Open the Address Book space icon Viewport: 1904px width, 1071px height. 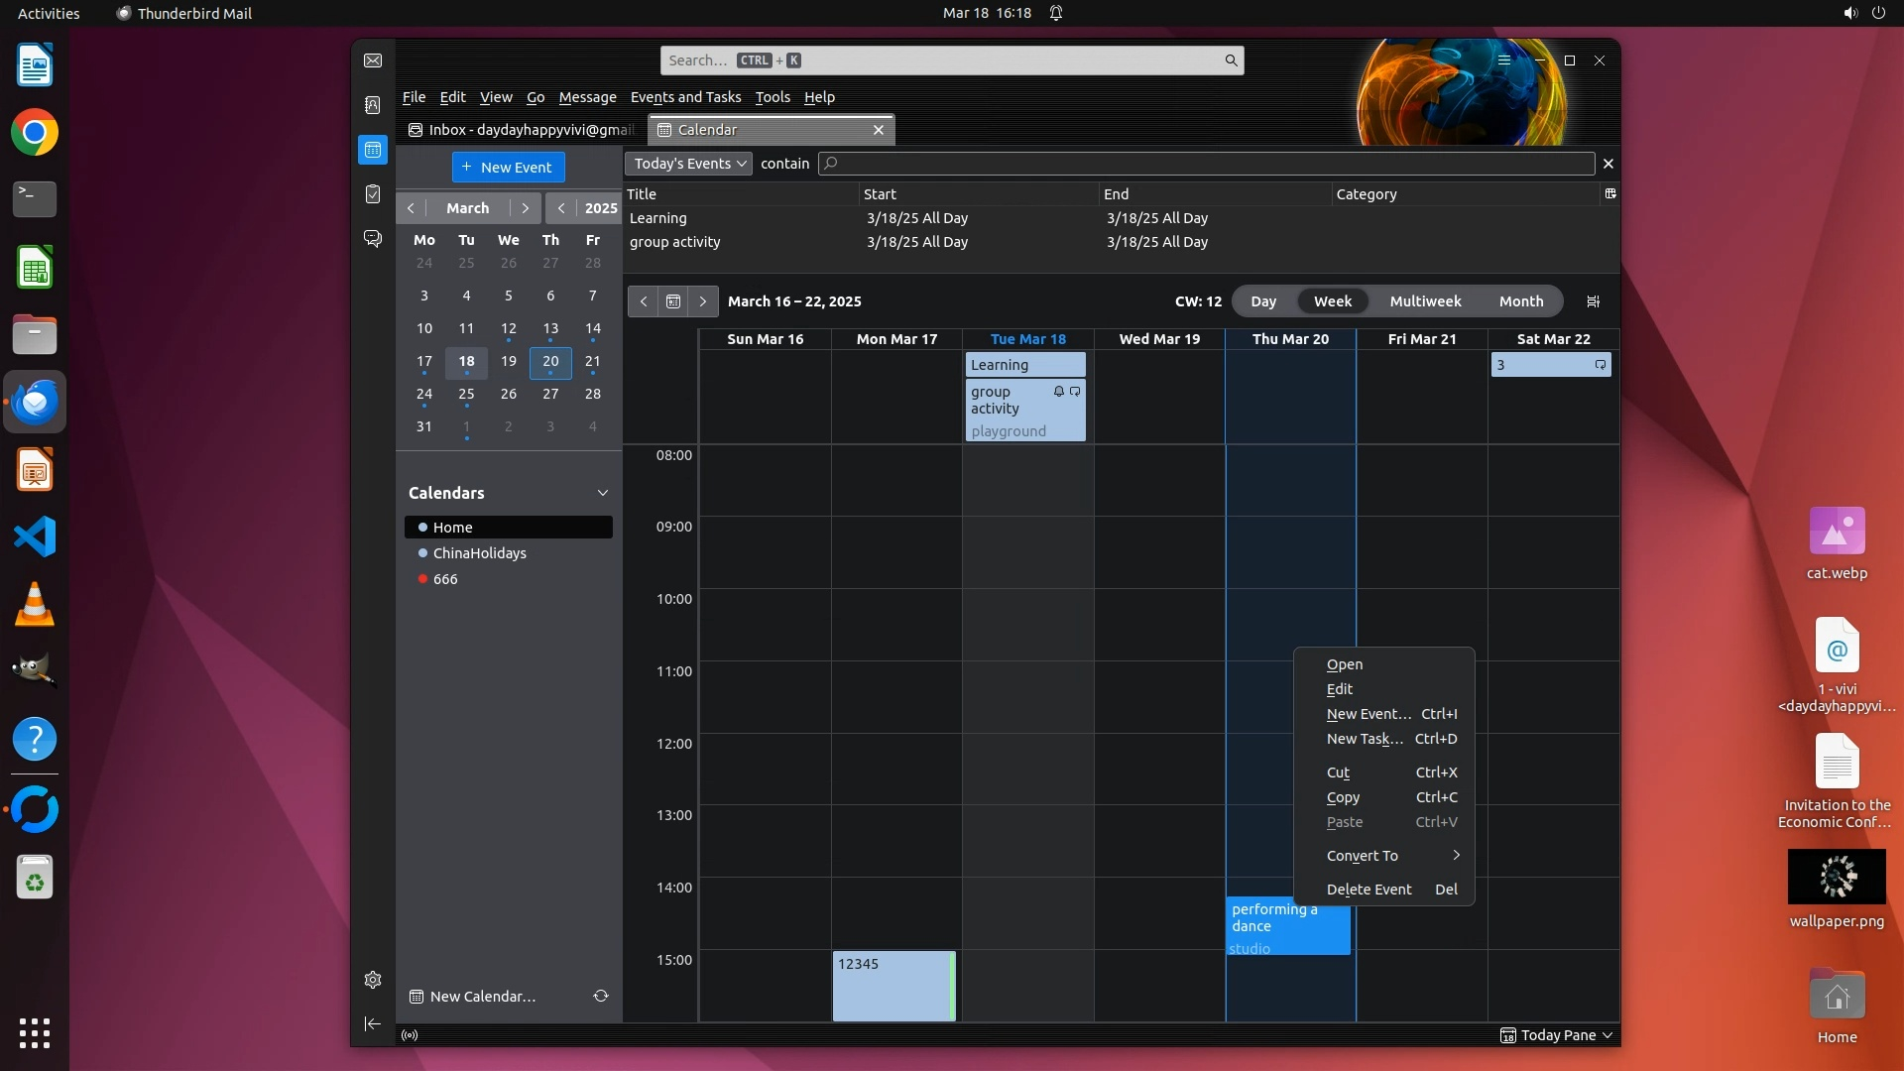tap(373, 105)
